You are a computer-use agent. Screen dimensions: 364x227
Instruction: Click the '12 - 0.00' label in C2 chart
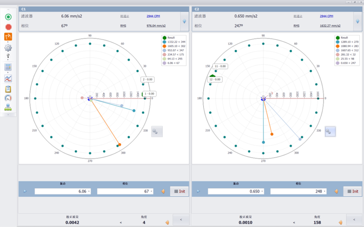point(215,79)
